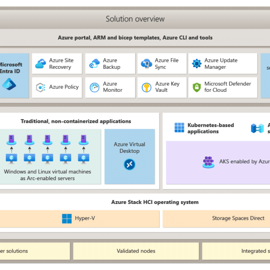Select the Azure Monitor text label

point(113,87)
